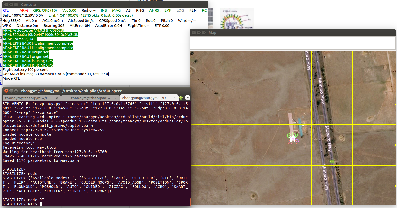Screen dimensions: 397x208
Task: Switch to the inactive '~/D...' terminal tab
Action: [x=32, y=98]
